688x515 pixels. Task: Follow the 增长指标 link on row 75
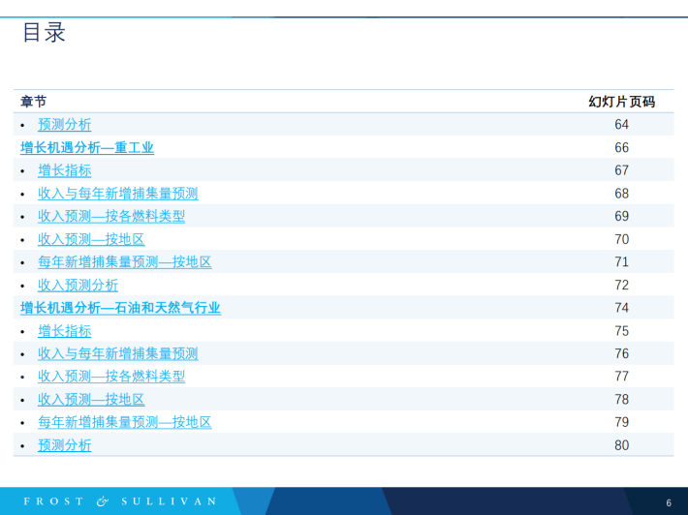tap(65, 331)
